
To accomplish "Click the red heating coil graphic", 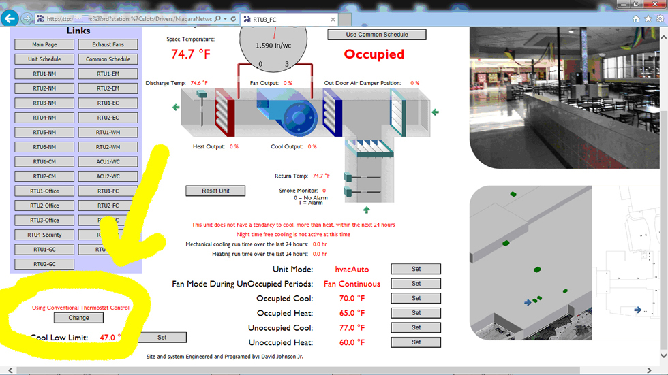I will (224, 112).
